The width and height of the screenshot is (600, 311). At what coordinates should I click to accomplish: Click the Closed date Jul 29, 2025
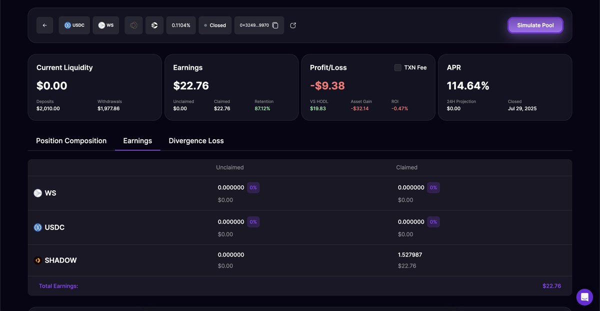(522, 108)
